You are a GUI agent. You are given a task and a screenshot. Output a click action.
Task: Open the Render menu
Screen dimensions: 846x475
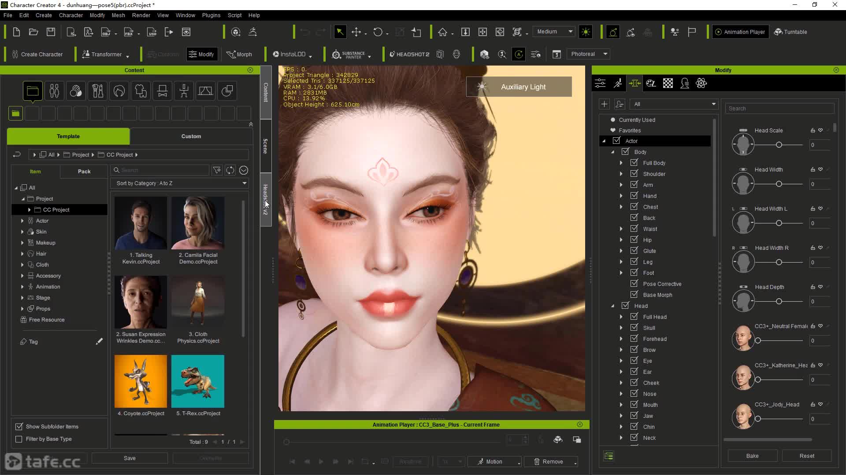coord(141,15)
